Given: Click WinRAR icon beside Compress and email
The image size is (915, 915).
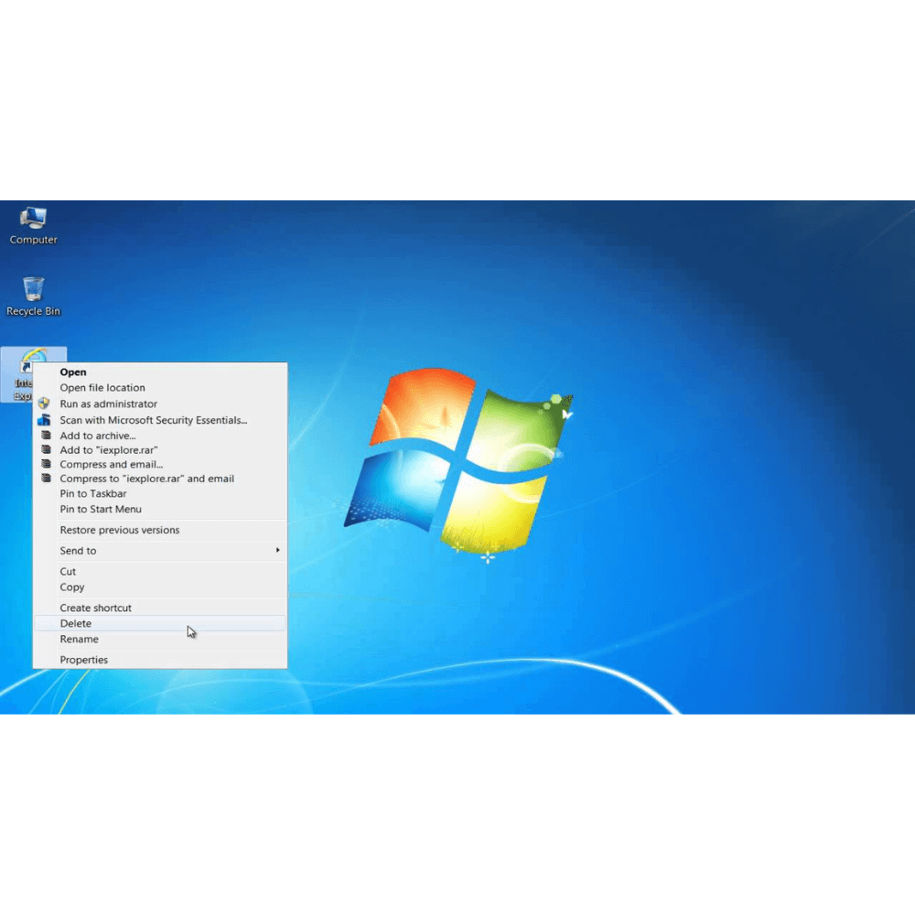Looking at the screenshot, I should coord(46,464).
